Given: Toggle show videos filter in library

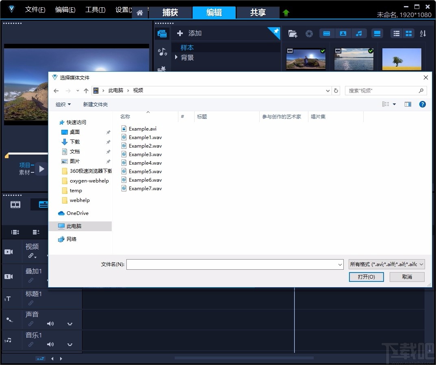Looking at the screenshot, I should coord(327,34).
